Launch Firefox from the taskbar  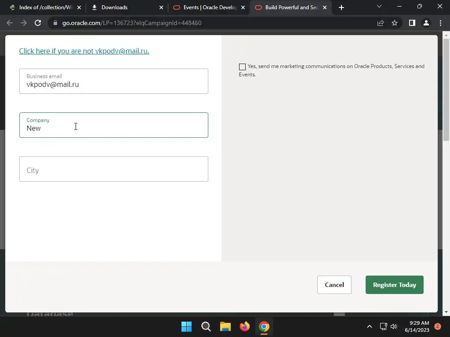[245, 326]
